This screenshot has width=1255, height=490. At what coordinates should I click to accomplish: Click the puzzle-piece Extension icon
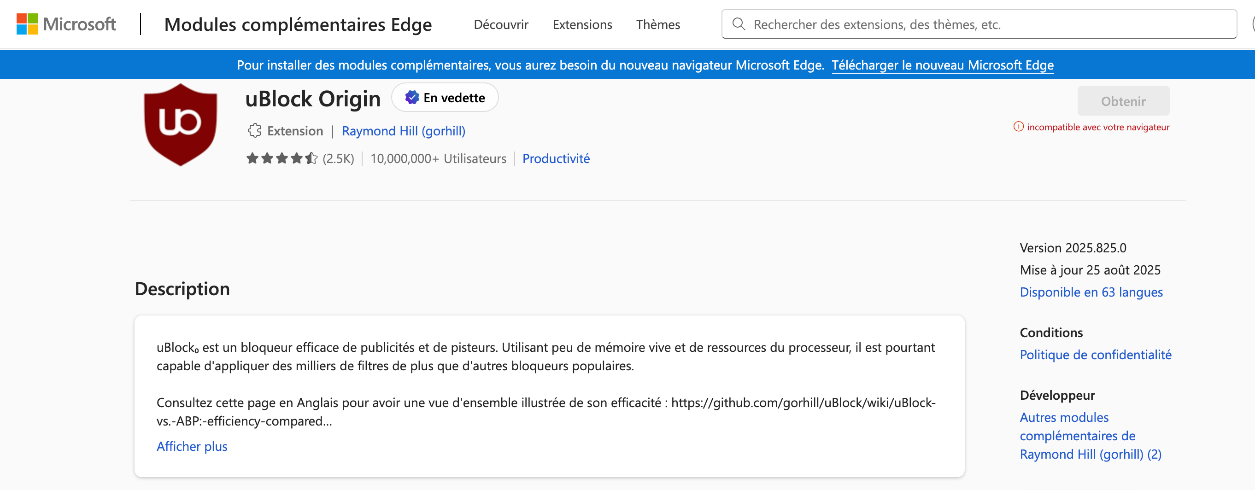click(x=254, y=130)
